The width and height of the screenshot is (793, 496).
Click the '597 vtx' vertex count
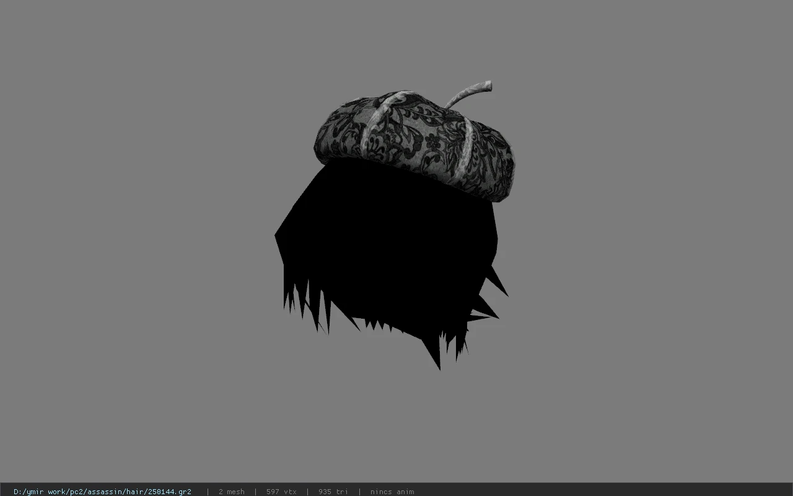[281, 492]
